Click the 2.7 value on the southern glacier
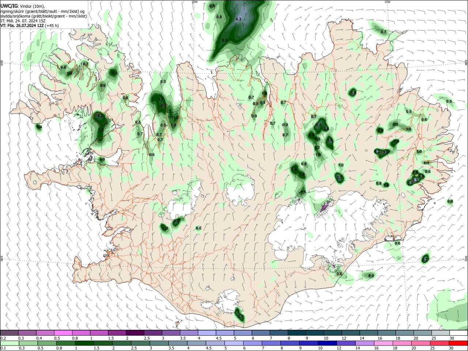Screen dimensions: 468x351 pyautogui.click(x=240, y=316)
